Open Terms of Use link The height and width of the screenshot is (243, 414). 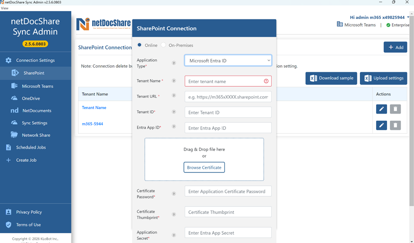28,225
